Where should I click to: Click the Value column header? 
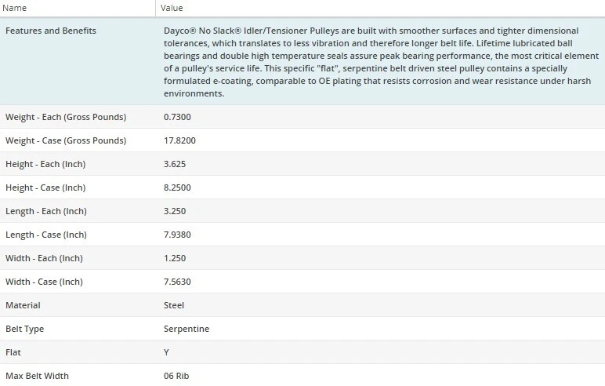point(172,8)
